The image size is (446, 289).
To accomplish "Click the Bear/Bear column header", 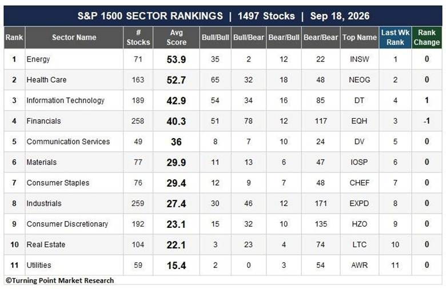I will click(321, 37).
